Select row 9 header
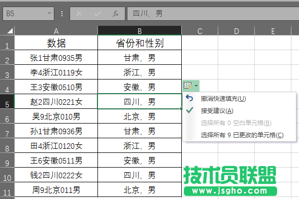The width and height of the screenshot is (299, 199). tap(7, 160)
